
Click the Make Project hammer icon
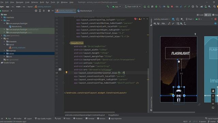[108, 6]
